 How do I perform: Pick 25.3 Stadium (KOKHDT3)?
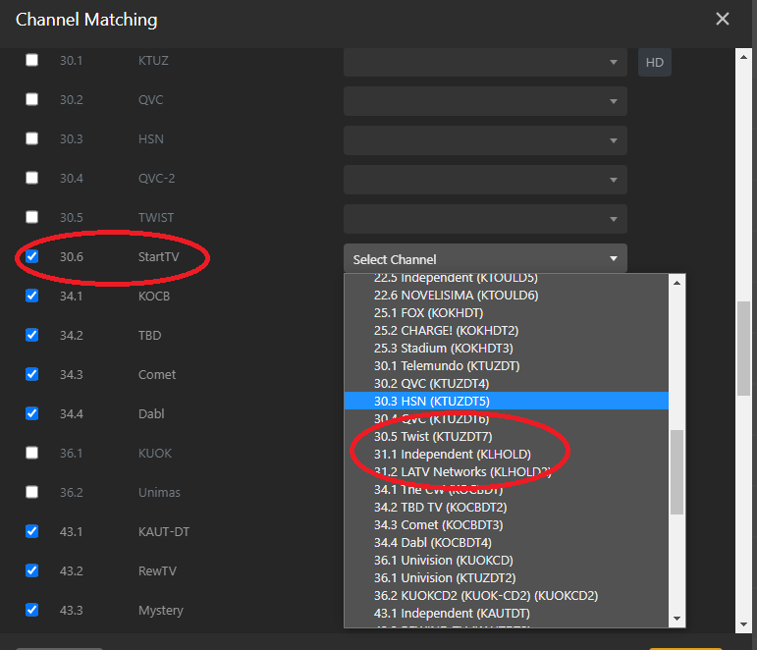tap(506, 349)
